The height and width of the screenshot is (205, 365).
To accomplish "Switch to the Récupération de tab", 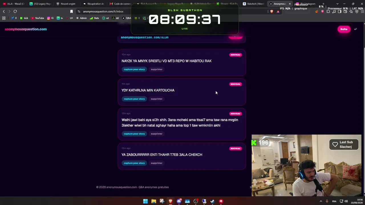I will click(x=94, y=4).
